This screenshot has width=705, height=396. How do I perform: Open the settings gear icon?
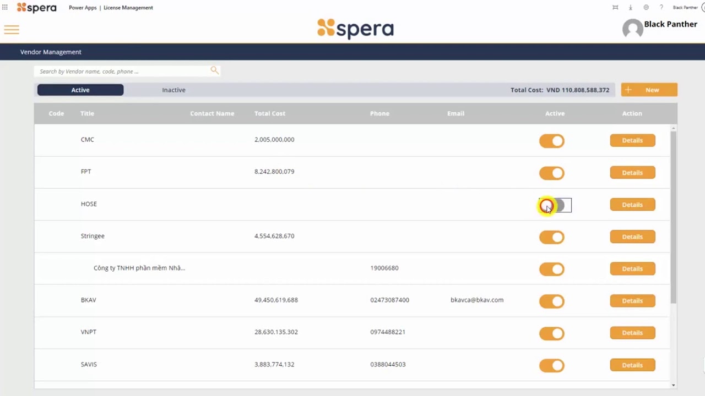[x=646, y=8]
